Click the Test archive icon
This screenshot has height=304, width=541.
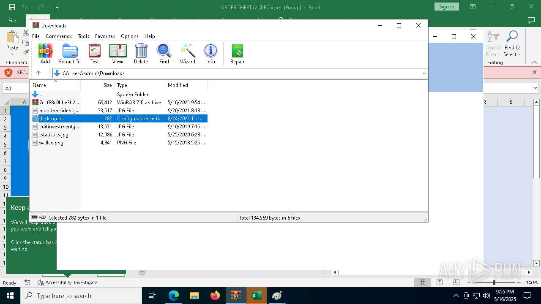[95, 54]
